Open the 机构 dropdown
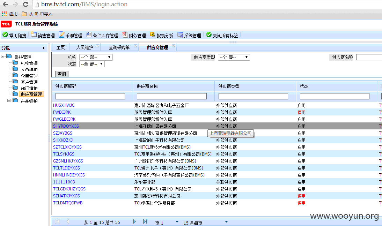 96,58
